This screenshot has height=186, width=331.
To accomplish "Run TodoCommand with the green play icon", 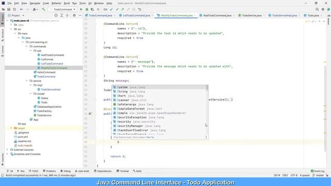I will 81,9.
